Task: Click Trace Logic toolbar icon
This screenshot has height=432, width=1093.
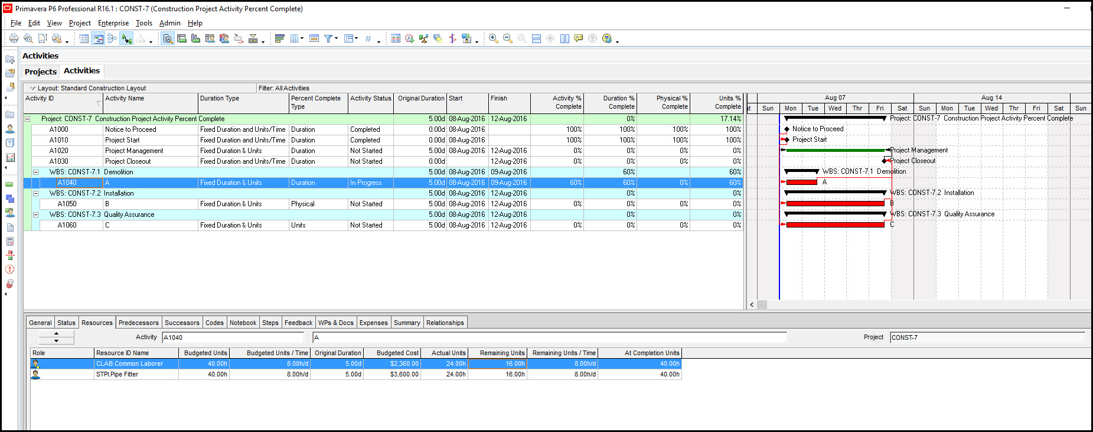Action: [126, 38]
